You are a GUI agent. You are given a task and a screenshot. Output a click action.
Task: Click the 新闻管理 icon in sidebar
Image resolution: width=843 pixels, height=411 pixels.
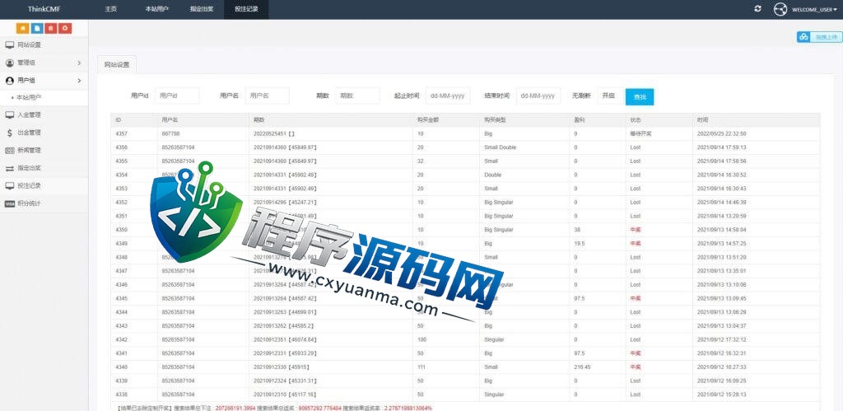[x=10, y=150]
